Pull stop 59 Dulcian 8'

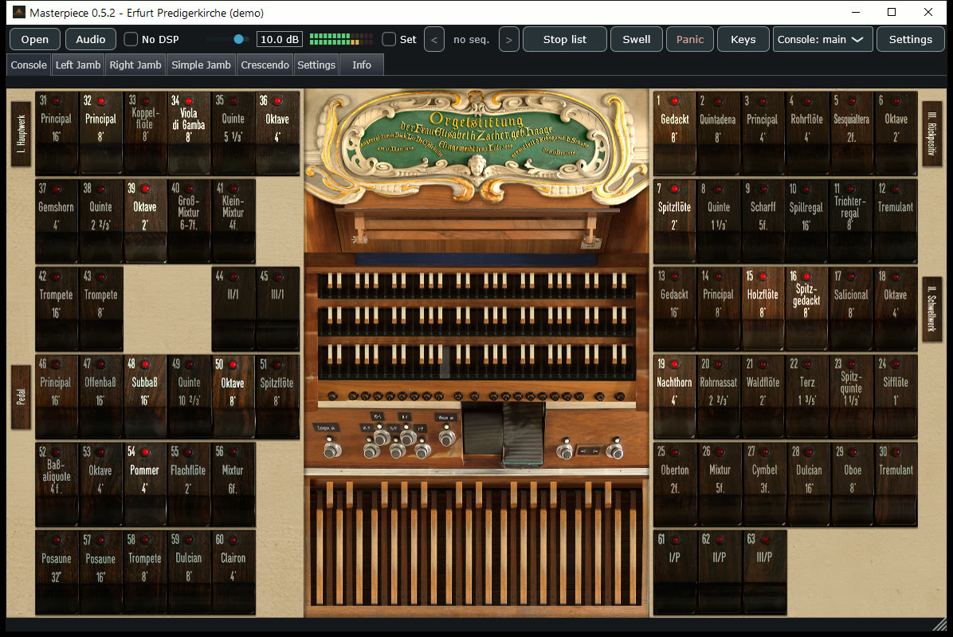[x=189, y=572]
